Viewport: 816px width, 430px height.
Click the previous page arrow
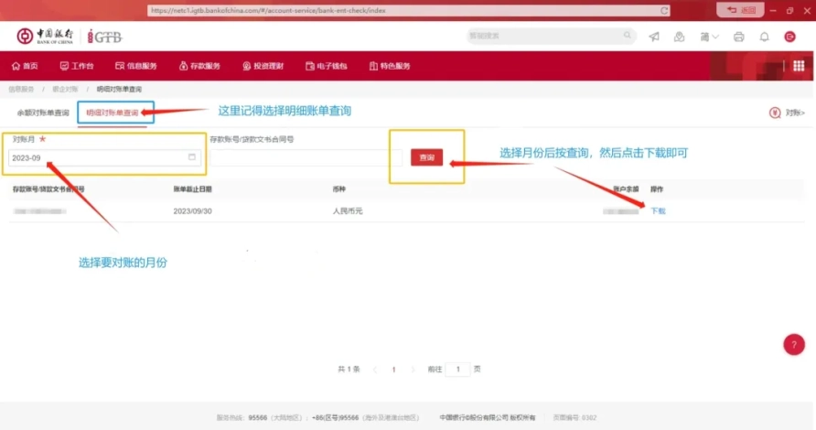coord(375,370)
